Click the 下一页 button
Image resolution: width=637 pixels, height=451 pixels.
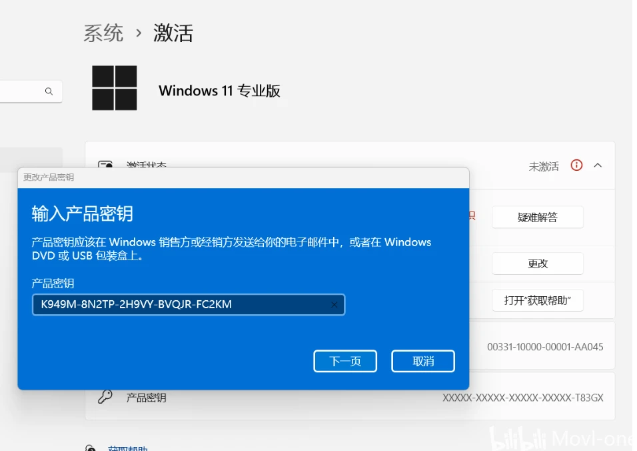tap(345, 361)
